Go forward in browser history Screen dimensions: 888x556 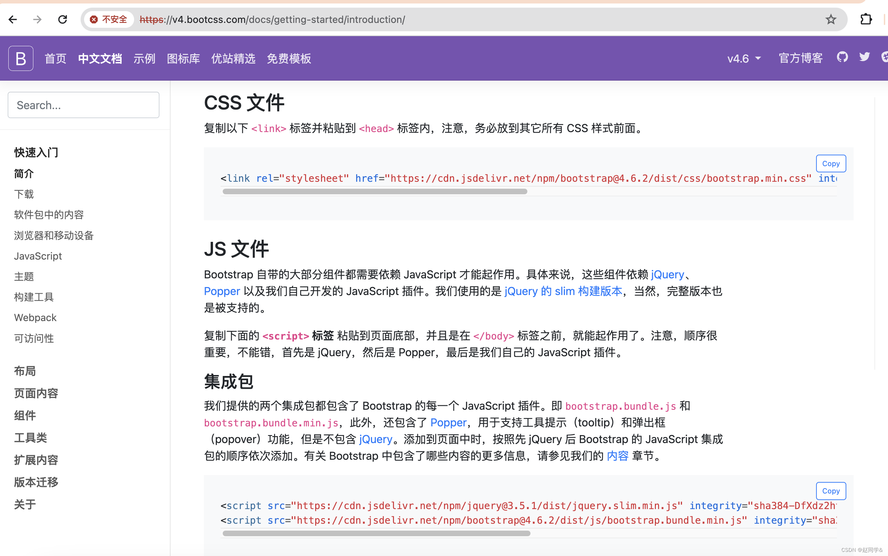click(x=37, y=19)
